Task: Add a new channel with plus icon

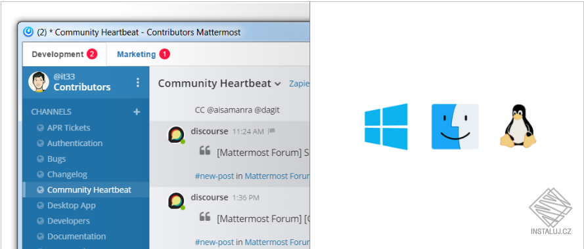Action: (x=137, y=111)
